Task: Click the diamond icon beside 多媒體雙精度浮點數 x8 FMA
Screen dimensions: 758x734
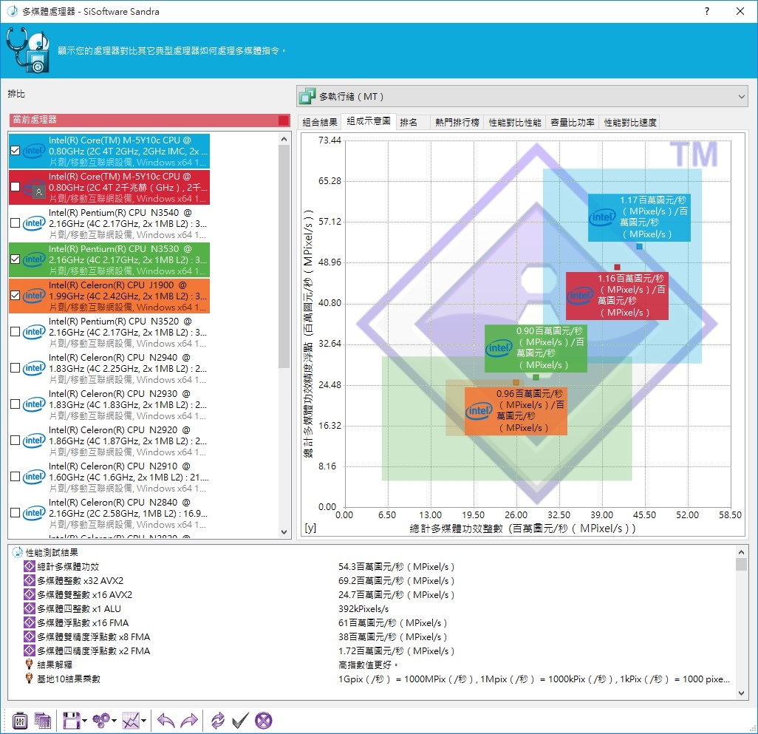Action: [29, 636]
